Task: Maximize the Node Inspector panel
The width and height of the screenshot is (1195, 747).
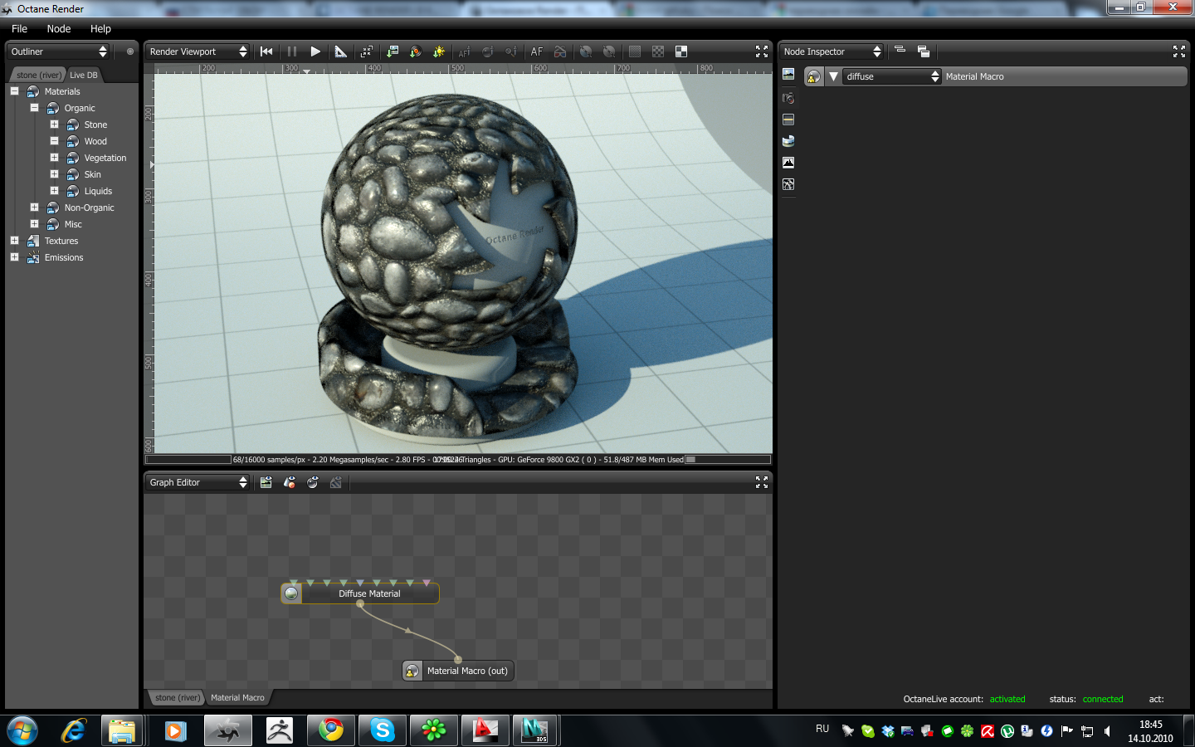Action: (1179, 51)
